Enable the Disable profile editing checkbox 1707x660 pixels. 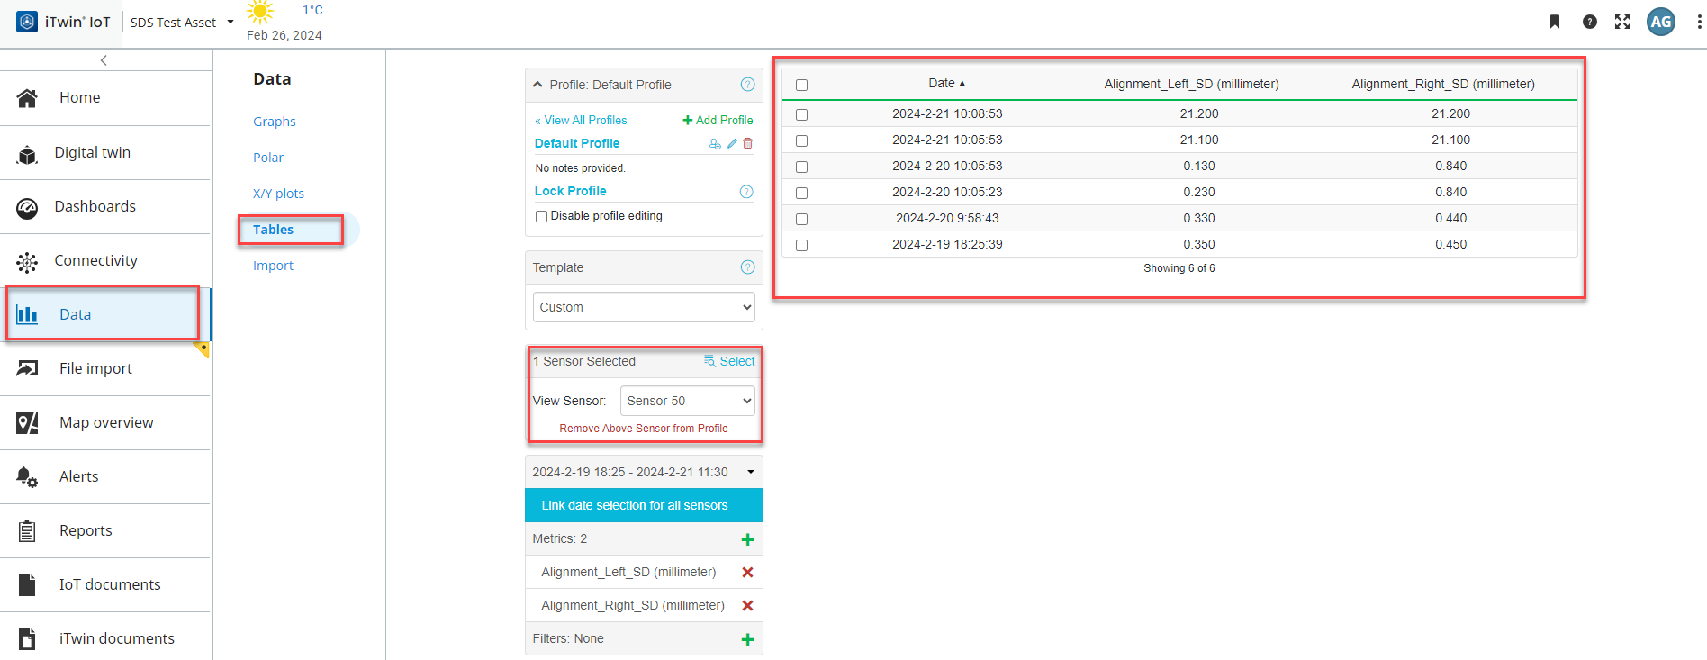tap(542, 216)
